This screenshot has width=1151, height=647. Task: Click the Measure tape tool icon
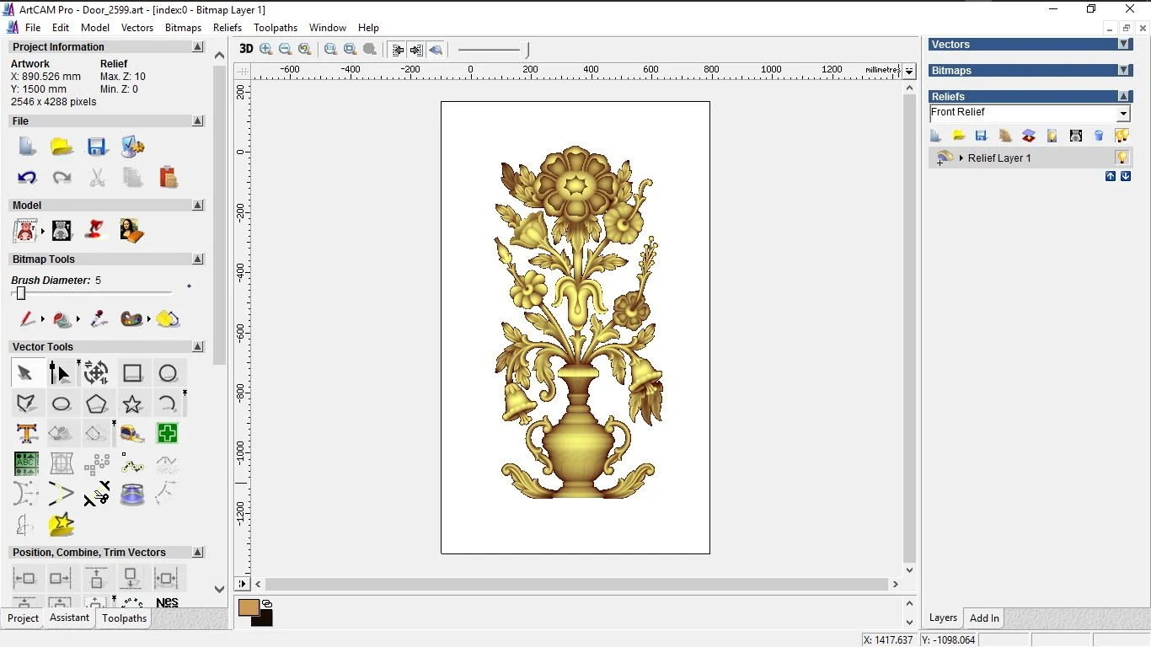pyautogui.click(x=132, y=434)
